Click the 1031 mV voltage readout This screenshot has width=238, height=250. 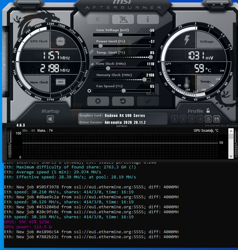201,56
